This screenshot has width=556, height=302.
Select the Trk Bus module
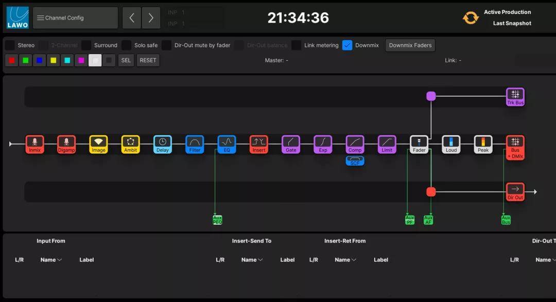click(515, 97)
